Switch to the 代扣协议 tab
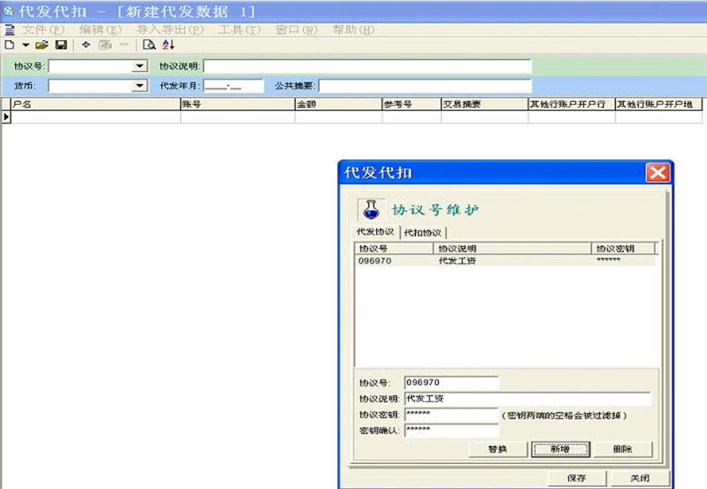This screenshot has height=489, width=707. point(423,232)
